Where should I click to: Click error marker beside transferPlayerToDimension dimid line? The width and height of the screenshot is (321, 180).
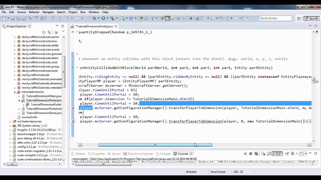click(x=73, y=108)
